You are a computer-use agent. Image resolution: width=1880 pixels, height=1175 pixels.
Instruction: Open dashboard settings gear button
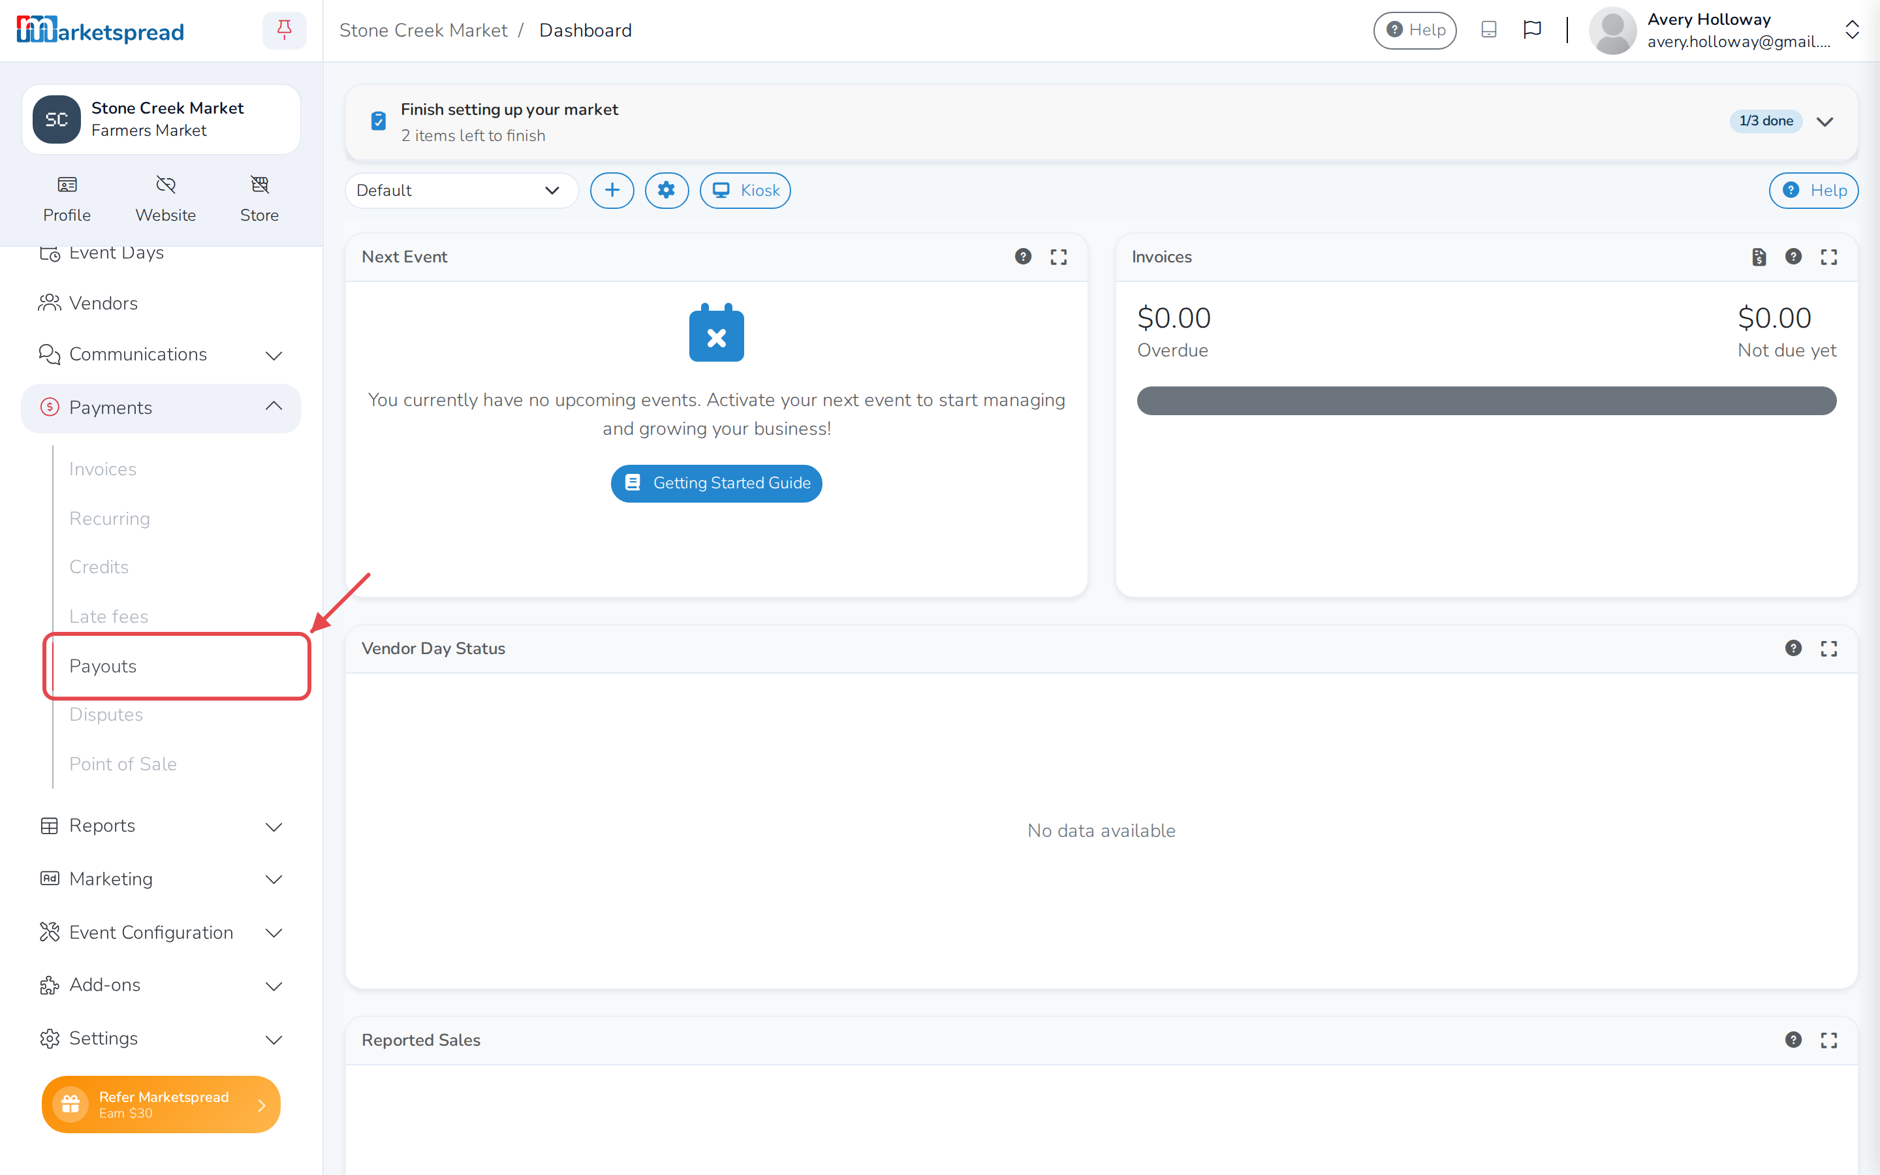coord(666,191)
